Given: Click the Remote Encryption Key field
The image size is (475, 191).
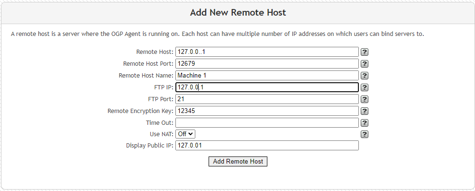Looking at the screenshot, I should point(267,111).
